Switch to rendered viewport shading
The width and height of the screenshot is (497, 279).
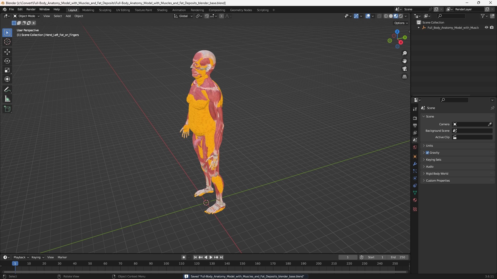[401, 16]
